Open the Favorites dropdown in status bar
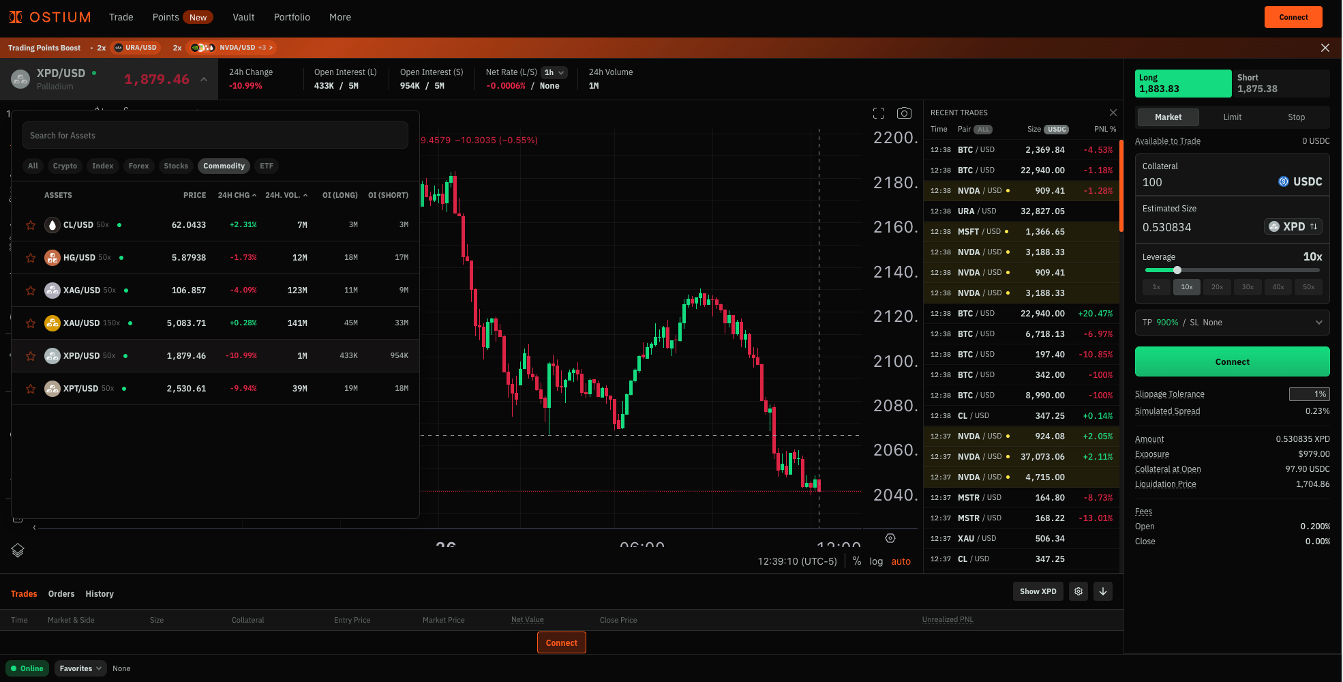Screen dimensions: 1343x682 click(x=80, y=668)
